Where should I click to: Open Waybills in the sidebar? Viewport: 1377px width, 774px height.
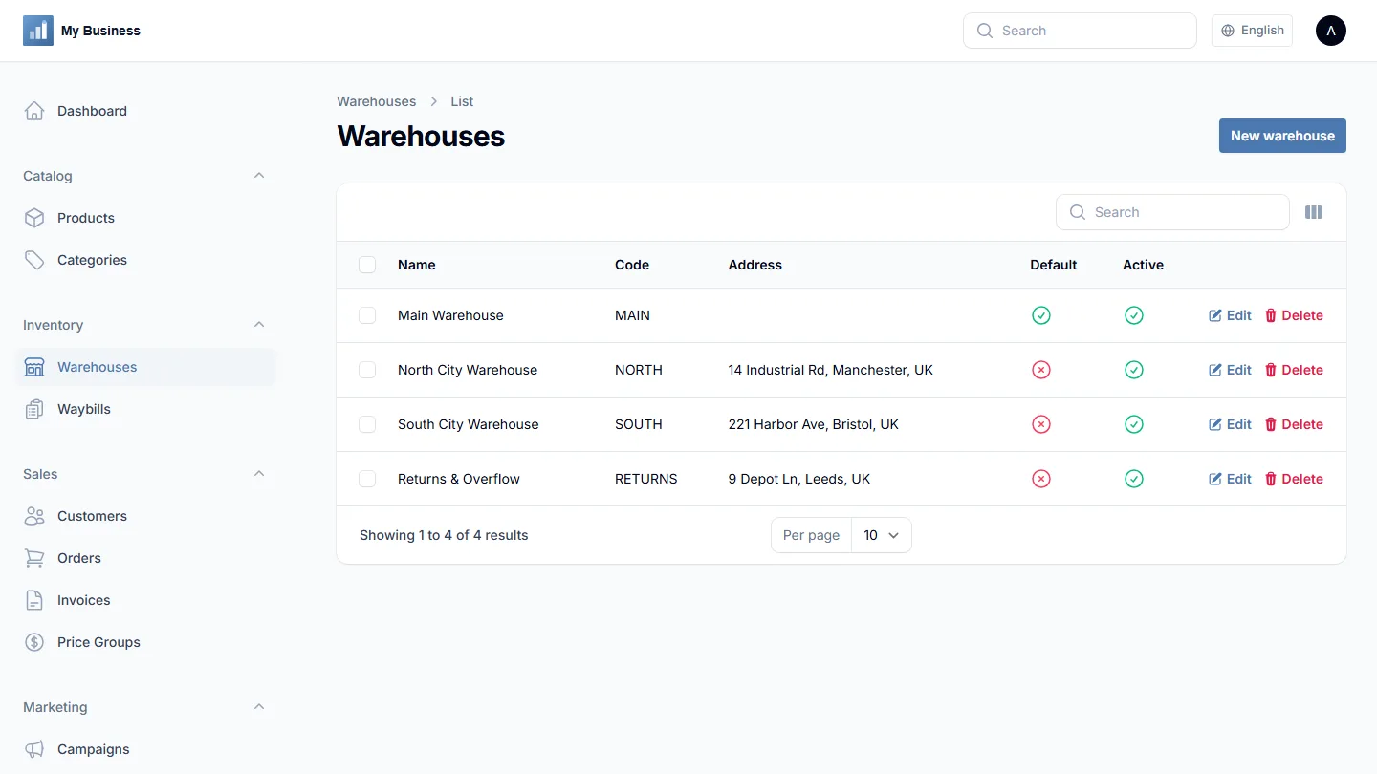[x=145, y=409]
